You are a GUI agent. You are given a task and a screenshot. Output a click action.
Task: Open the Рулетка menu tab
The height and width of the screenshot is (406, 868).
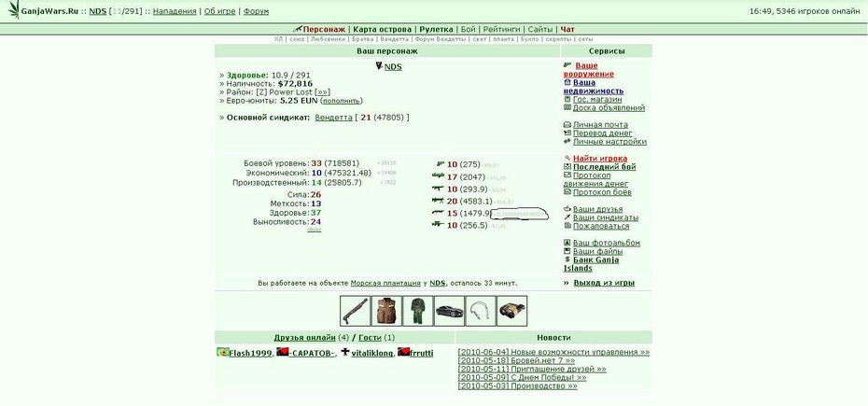point(436,29)
